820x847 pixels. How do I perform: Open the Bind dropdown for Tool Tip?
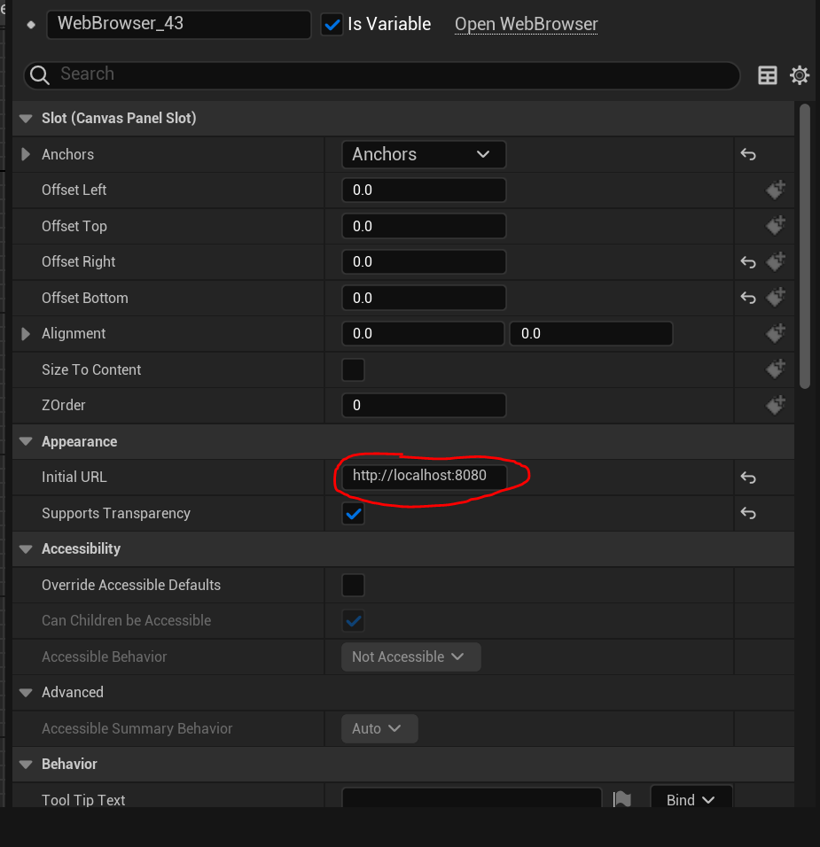click(x=691, y=798)
